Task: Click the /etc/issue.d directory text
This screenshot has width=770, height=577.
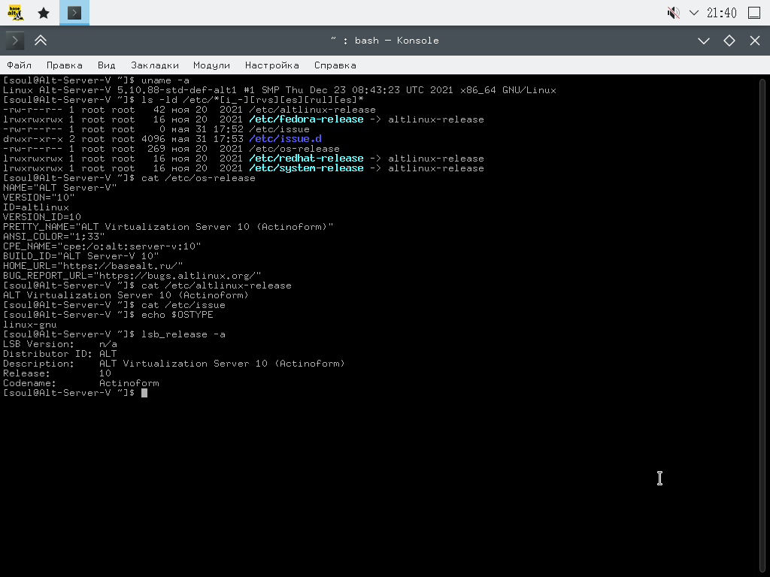Action: point(285,139)
